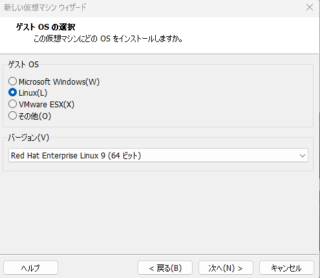
Task: Click the Microsoft Windows(W) label text
Action: [x=59, y=81]
